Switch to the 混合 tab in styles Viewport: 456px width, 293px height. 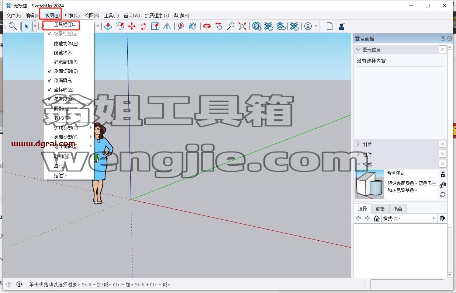pos(398,209)
